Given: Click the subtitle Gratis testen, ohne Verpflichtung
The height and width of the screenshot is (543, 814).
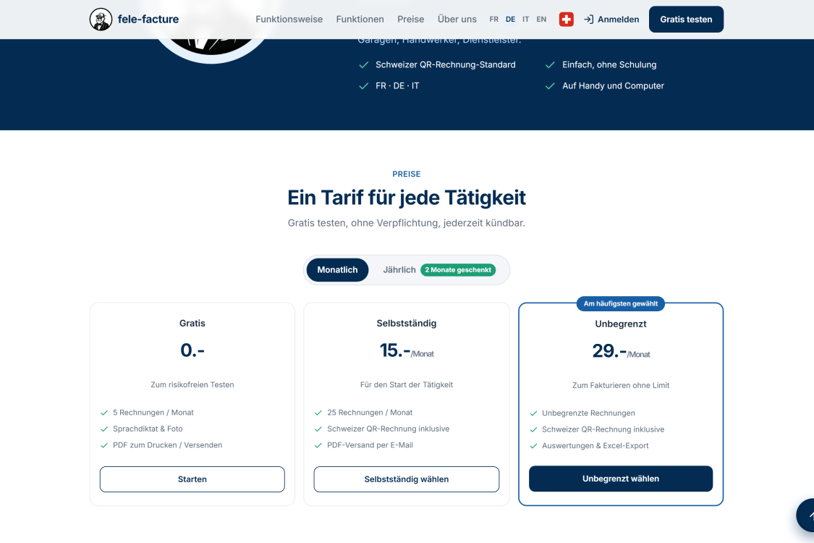Looking at the screenshot, I should 407,223.
